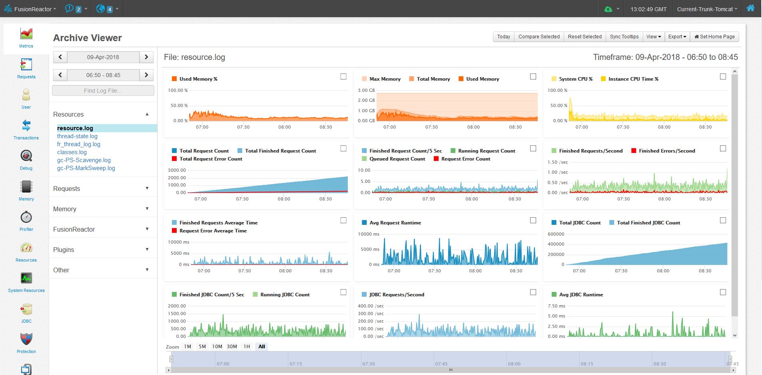Open thread-state.log file link
This screenshot has height=375, width=762.
(77, 136)
